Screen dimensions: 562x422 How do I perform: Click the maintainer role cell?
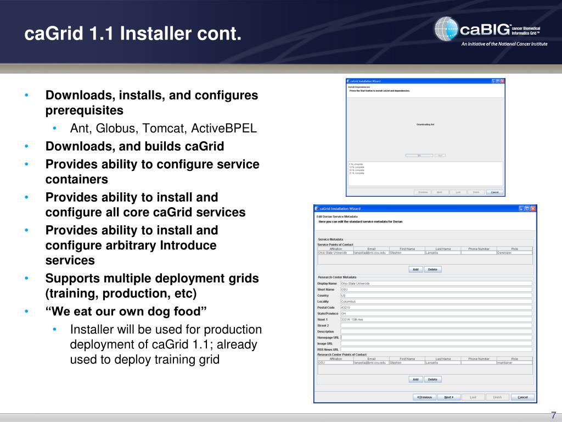pos(514,363)
